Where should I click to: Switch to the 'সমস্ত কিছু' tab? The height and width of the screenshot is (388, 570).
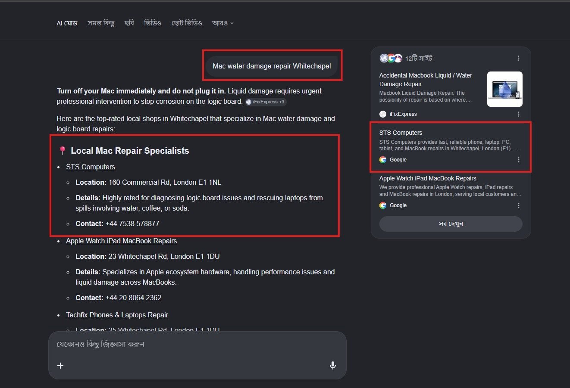(x=101, y=23)
